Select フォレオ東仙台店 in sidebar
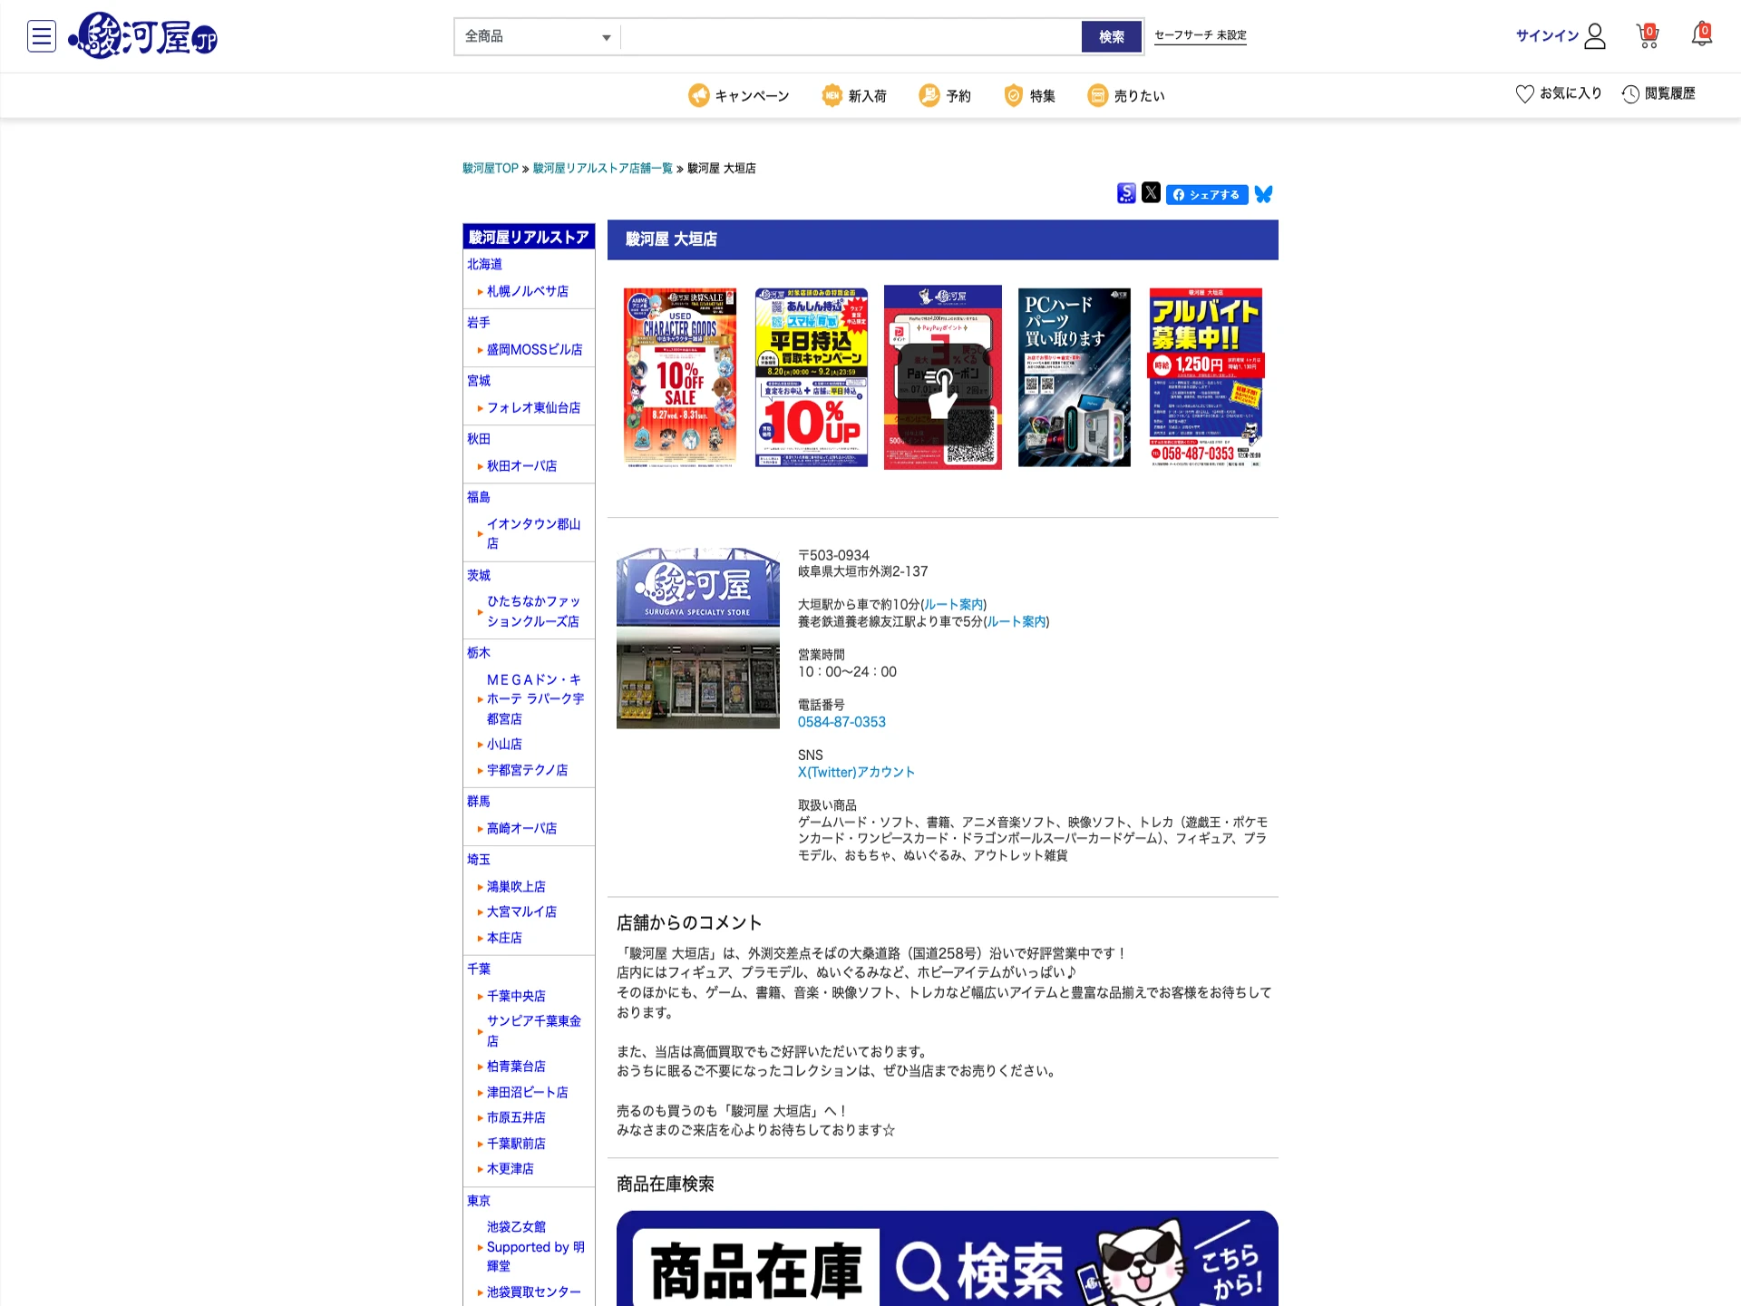Viewport: 1741px width, 1306px height. [x=534, y=407]
